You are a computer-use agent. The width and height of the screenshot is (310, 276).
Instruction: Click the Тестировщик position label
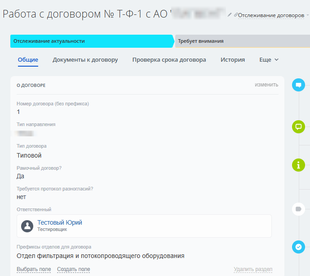52,230
